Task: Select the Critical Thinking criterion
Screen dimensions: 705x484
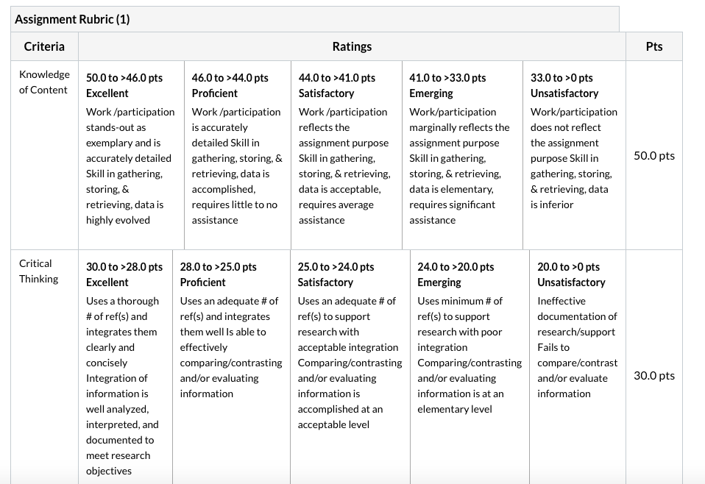Action: pyautogui.click(x=39, y=271)
